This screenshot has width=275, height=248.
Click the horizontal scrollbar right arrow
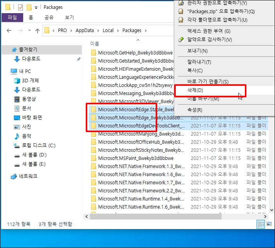[x=265, y=217]
